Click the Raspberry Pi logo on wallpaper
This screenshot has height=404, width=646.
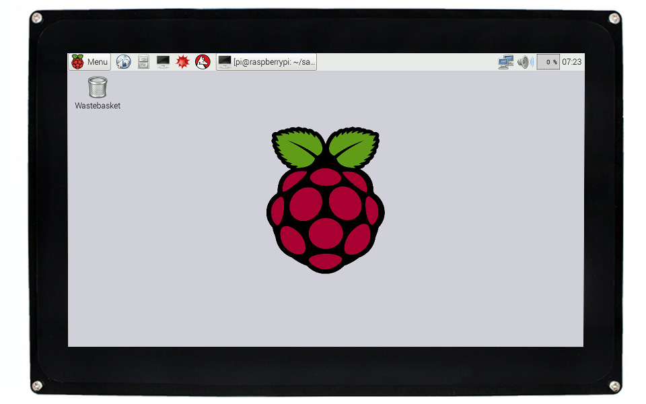pos(326,215)
